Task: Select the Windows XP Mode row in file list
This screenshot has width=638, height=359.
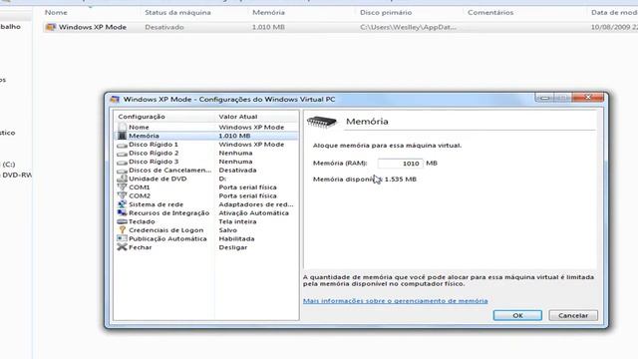Action: click(x=339, y=27)
